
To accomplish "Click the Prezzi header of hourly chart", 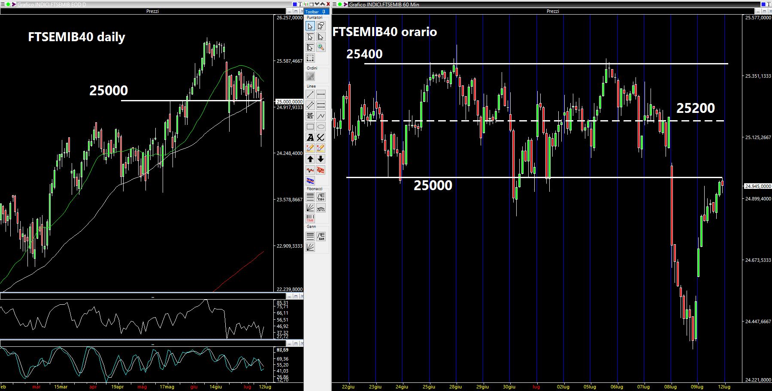I will pyautogui.click(x=552, y=11).
